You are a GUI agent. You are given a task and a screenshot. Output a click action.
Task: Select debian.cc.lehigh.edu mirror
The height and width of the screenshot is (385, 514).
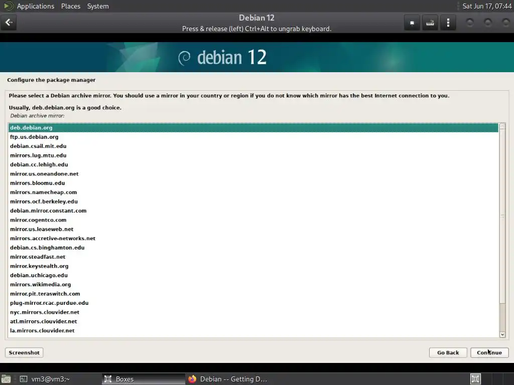pos(253,164)
